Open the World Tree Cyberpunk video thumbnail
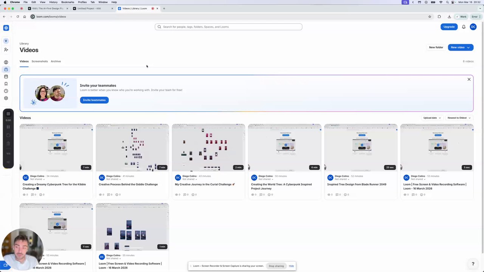The height and width of the screenshot is (272, 484). [x=284, y=147]
